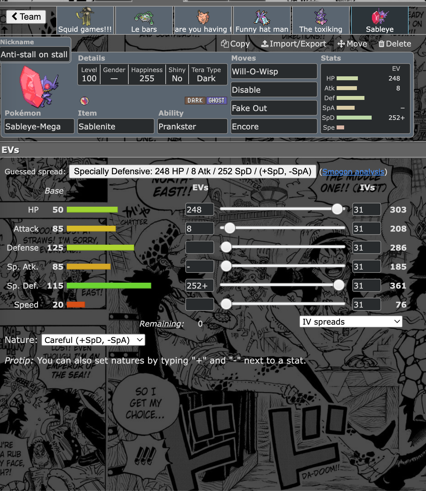Open the Level detail
Viewport: 426px width, 491px height.
pos(89,75)
